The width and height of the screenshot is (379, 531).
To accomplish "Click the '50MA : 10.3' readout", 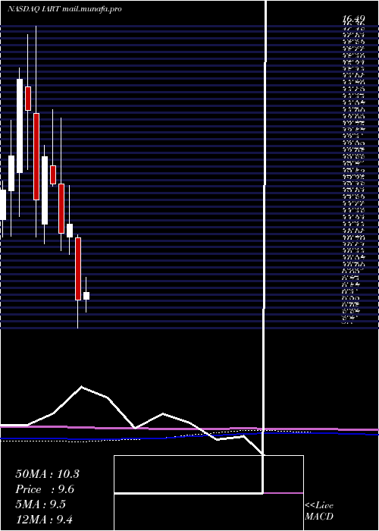I will pyautogui.click(x=47, y=474).
